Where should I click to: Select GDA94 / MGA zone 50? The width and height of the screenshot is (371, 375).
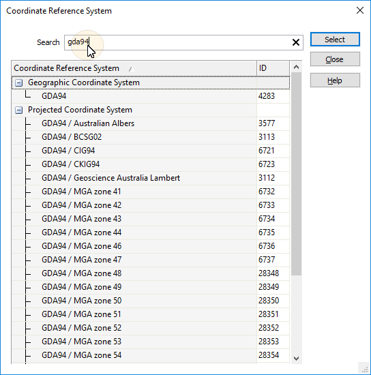[x=151, y=301]
